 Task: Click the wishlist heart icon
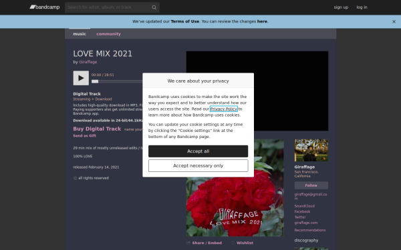pyautogui.click(x=233, y=243)
